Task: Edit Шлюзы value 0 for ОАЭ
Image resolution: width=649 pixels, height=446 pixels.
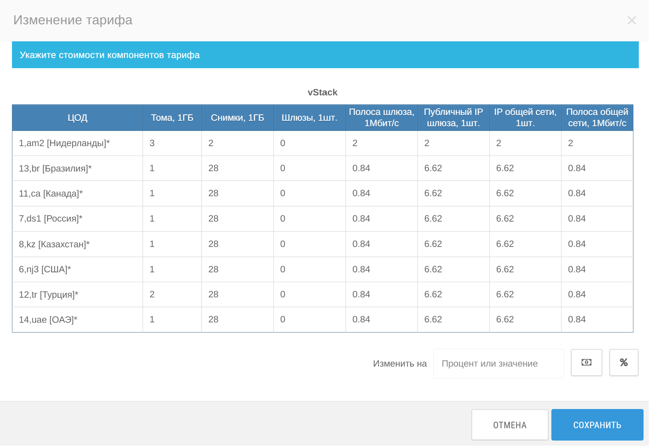Action: point(310,319)
